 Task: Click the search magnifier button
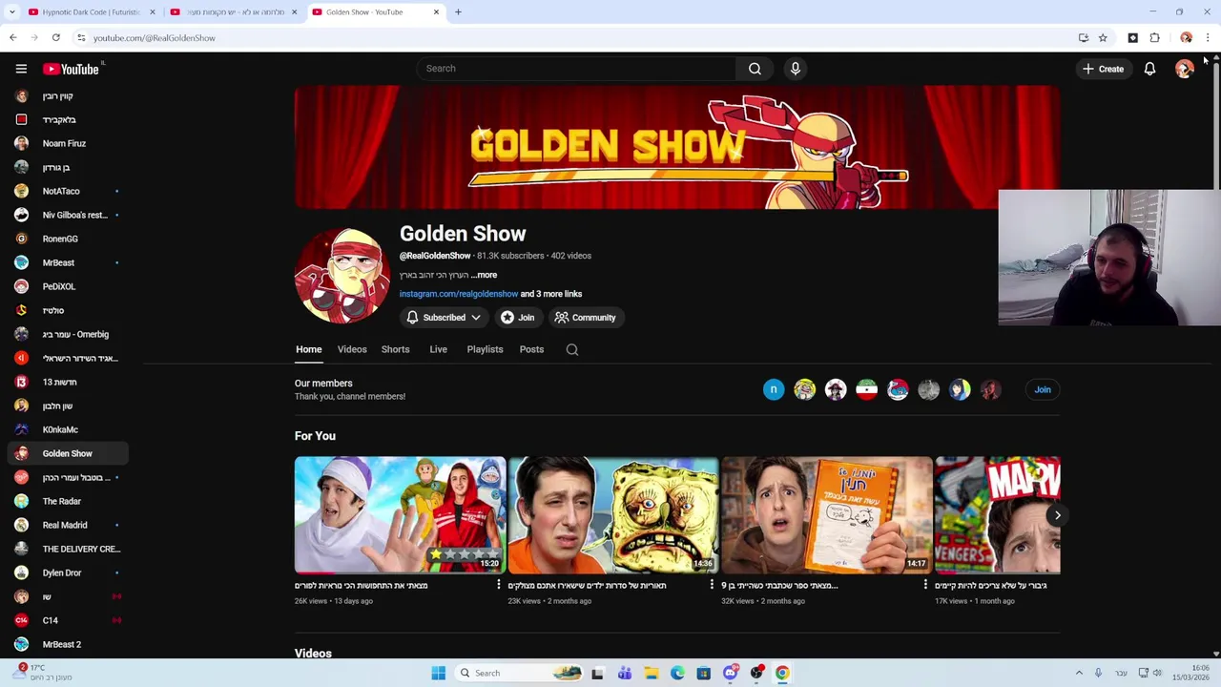[755, 69]
